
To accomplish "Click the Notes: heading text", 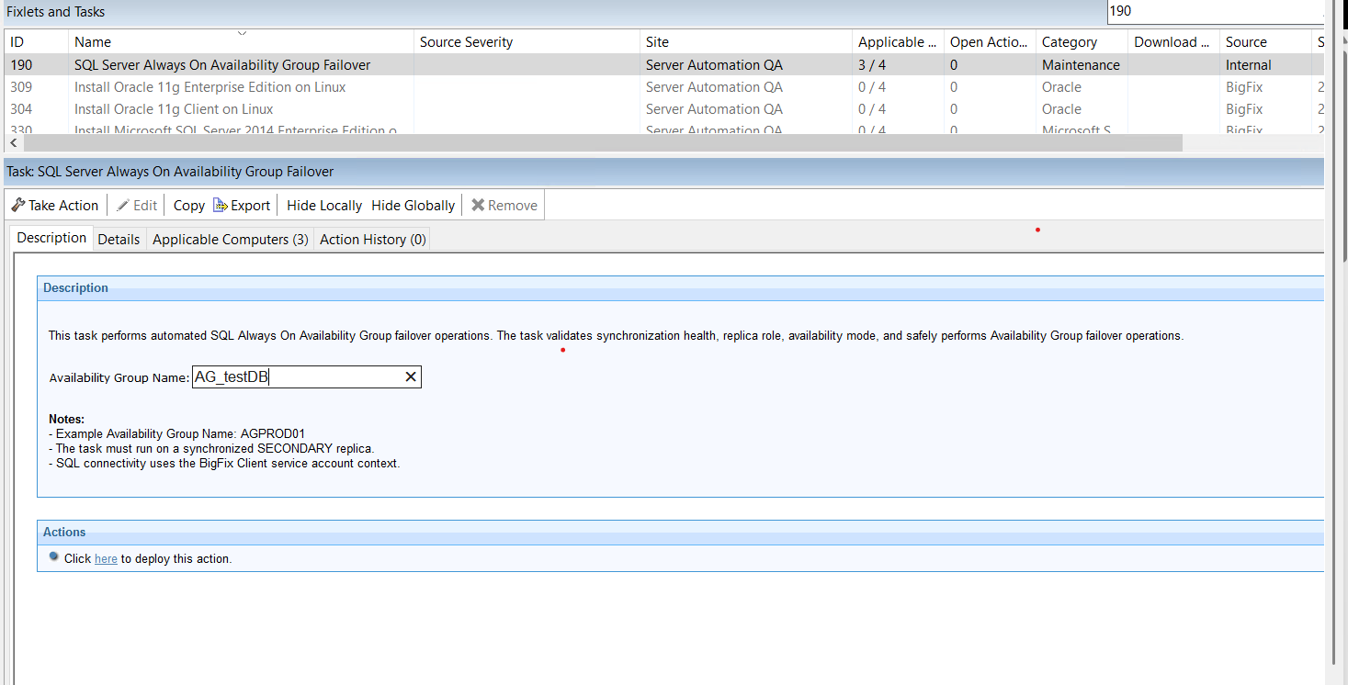I will tap(67, 420).
